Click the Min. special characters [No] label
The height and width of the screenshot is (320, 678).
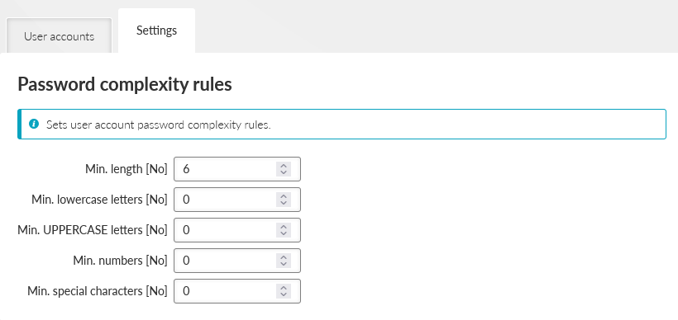click(x=98, y=291)
